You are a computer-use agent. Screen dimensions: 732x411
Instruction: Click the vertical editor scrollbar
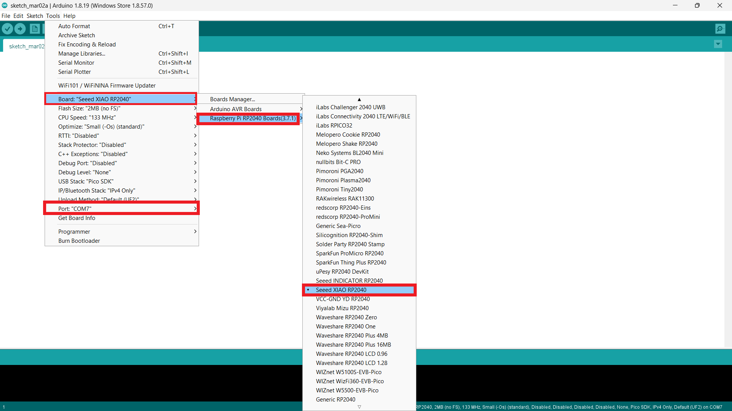coord(728,198)
